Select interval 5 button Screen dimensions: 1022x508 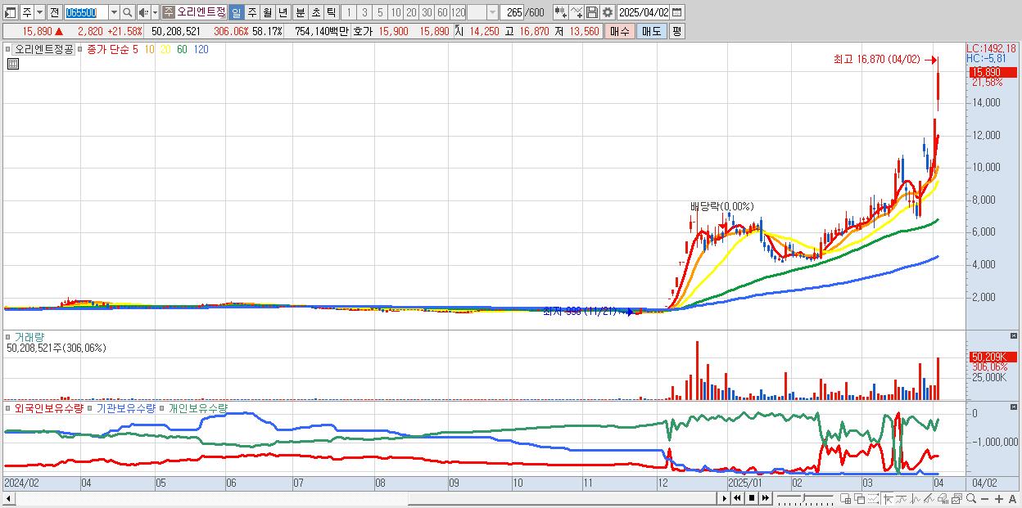[380, 12]
